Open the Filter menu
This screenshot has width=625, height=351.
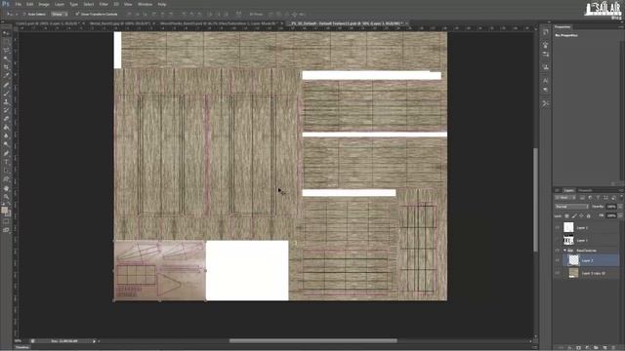pos(104,4)
